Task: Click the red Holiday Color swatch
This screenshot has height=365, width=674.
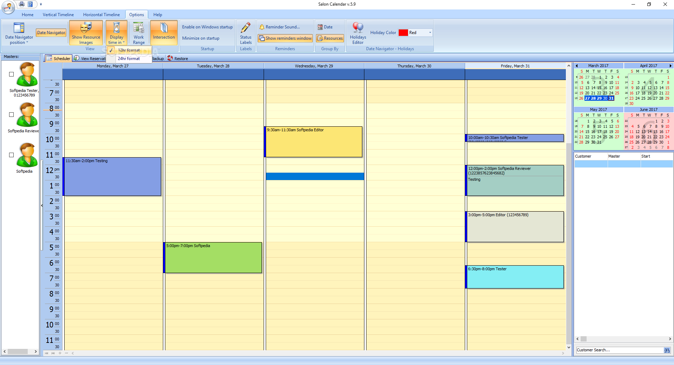Action: 403,33
